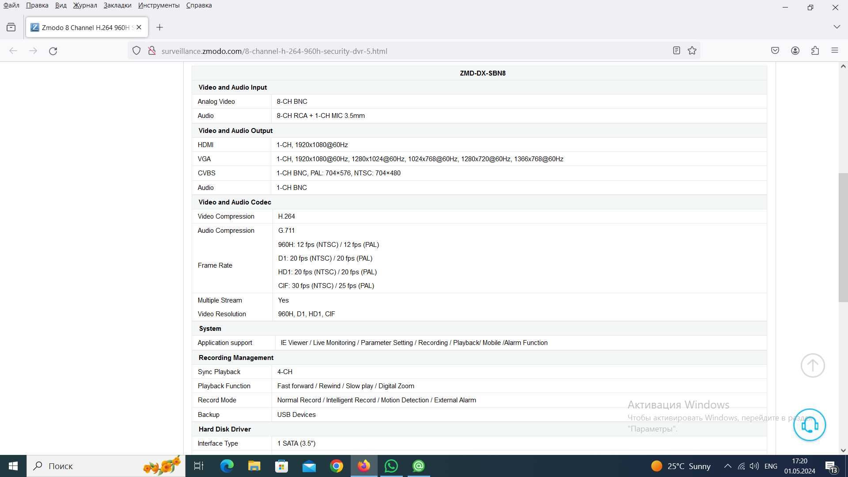
Task: Launch Microsoft Edge from taskbar
Action: click(227, 466)
